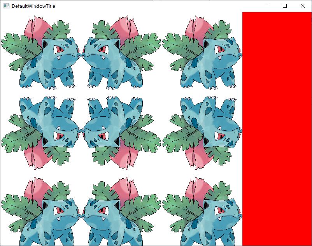This screenshot has width=312, height=246.
Task: Maximize the DefaultWindowTitle window
Action: tap(285, 6)
